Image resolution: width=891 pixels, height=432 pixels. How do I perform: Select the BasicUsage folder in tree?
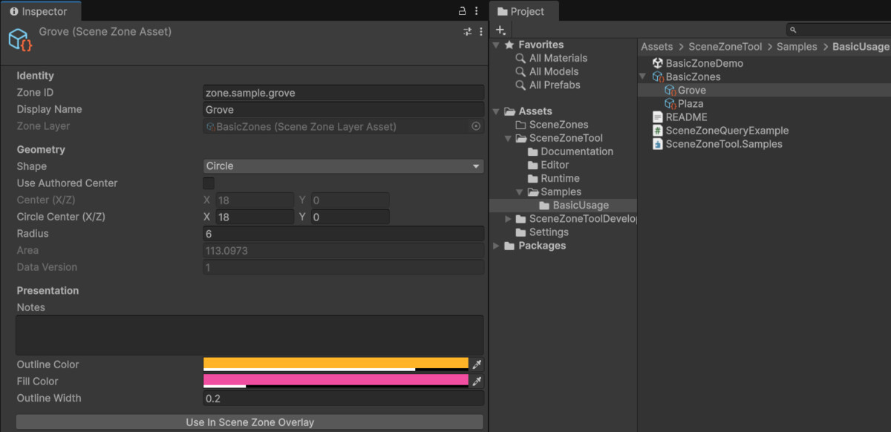(x=573, y=205)
